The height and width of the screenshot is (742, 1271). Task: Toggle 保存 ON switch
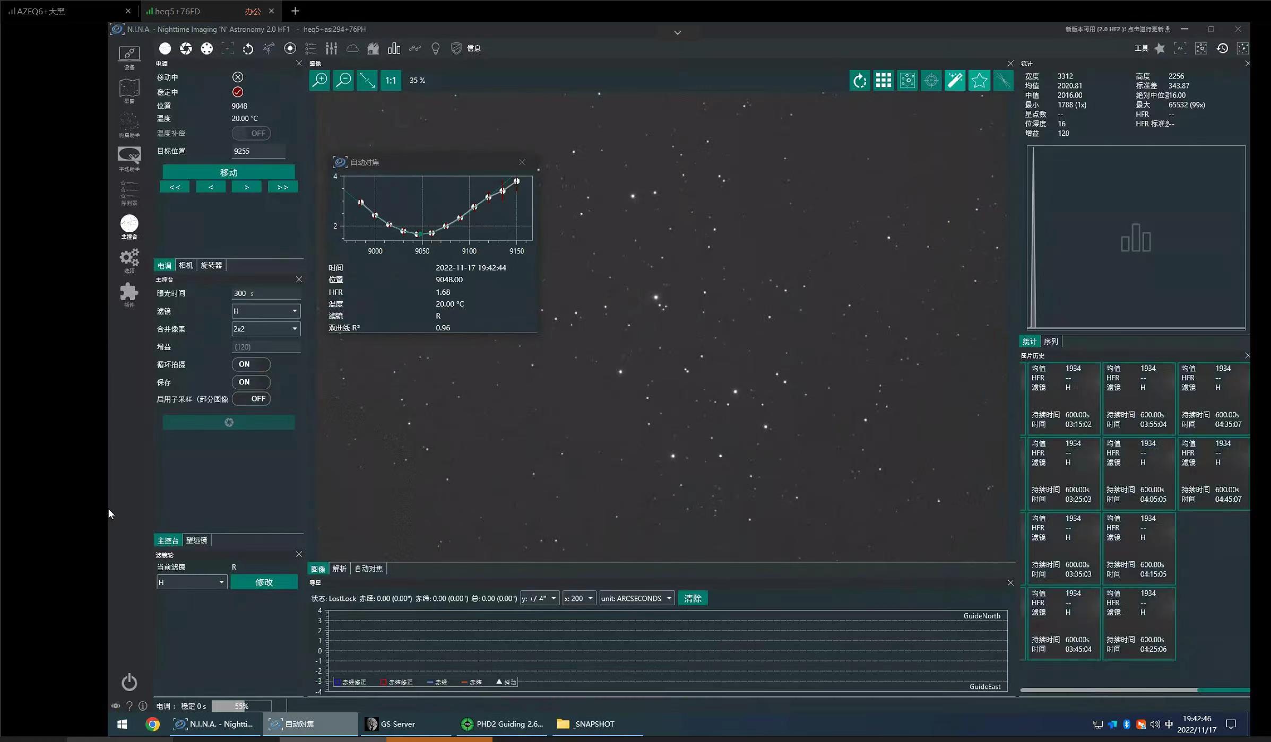251,382
